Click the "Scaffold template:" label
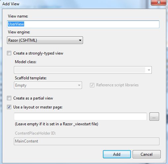The image size is (168, 164). (31, 78)
